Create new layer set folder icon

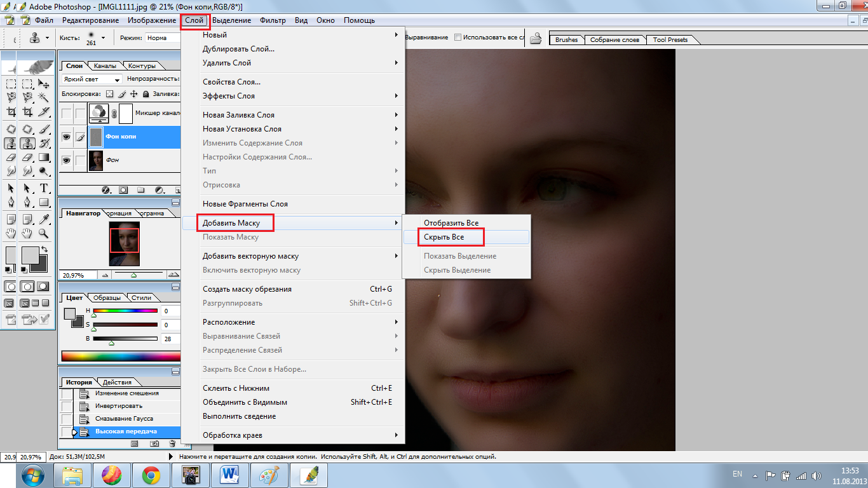(x=141, y=190)
